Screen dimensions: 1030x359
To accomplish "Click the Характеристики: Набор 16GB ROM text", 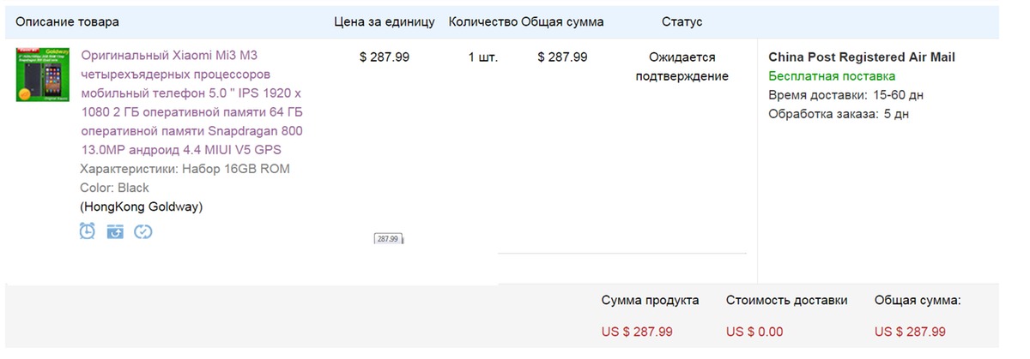I will coord(185,169).
